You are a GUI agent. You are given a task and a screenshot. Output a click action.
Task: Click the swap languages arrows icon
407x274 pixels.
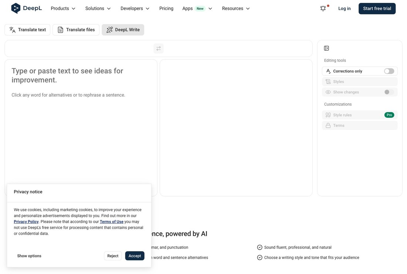tap(158, 49)
